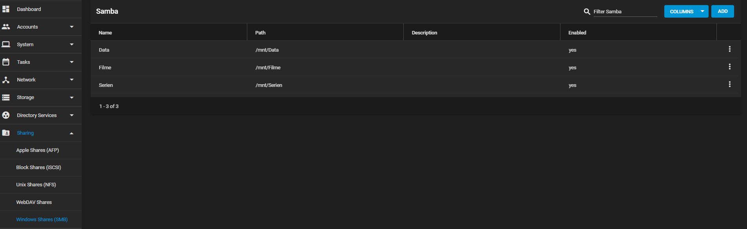Click the /mnt/Filme path cell

268,68
